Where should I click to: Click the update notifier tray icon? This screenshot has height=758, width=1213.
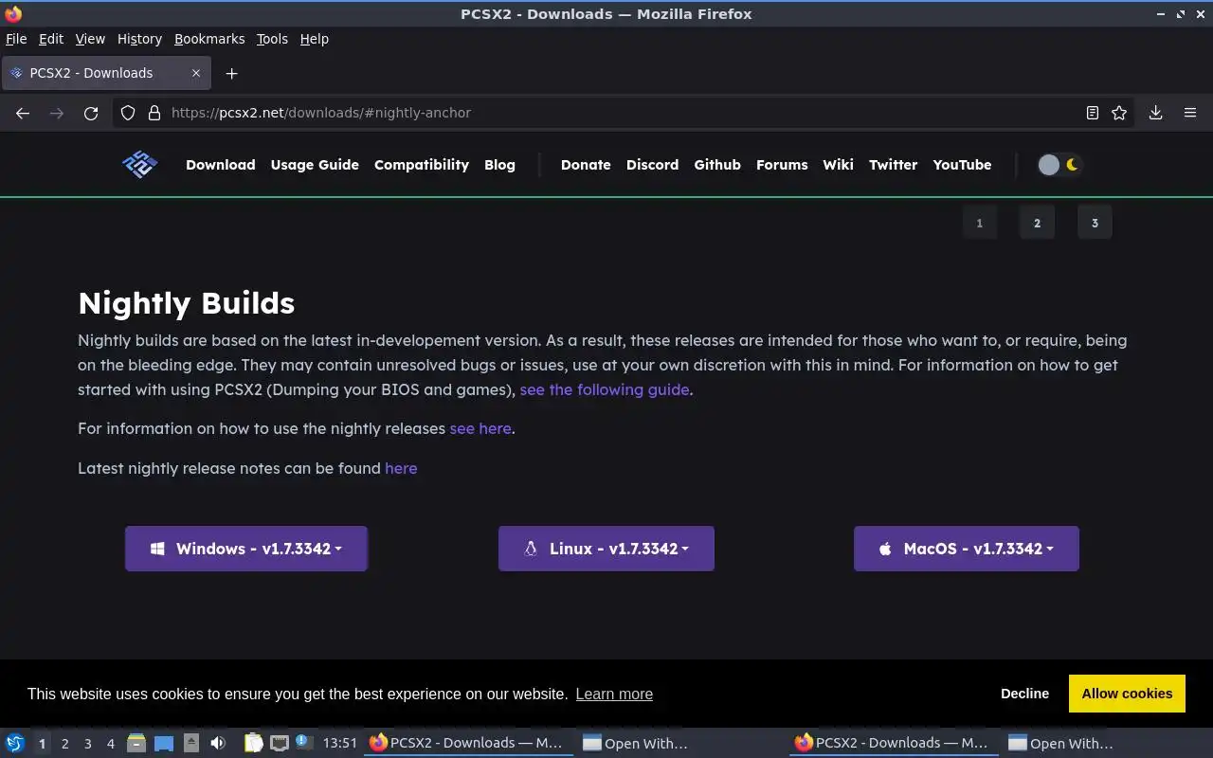tap(303, 742)
